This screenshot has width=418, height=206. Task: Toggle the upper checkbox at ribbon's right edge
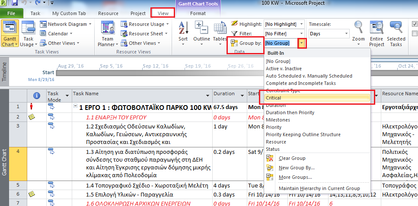[415, 24]
